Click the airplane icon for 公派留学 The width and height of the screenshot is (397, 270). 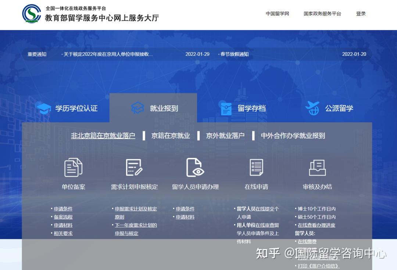313,107
